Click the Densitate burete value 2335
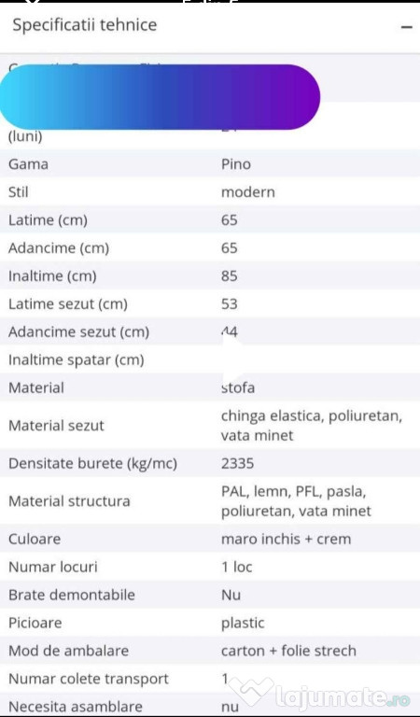 (238, 464)
